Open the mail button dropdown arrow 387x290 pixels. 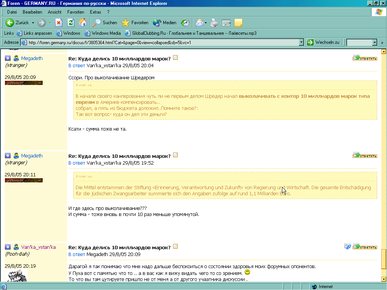206,23
